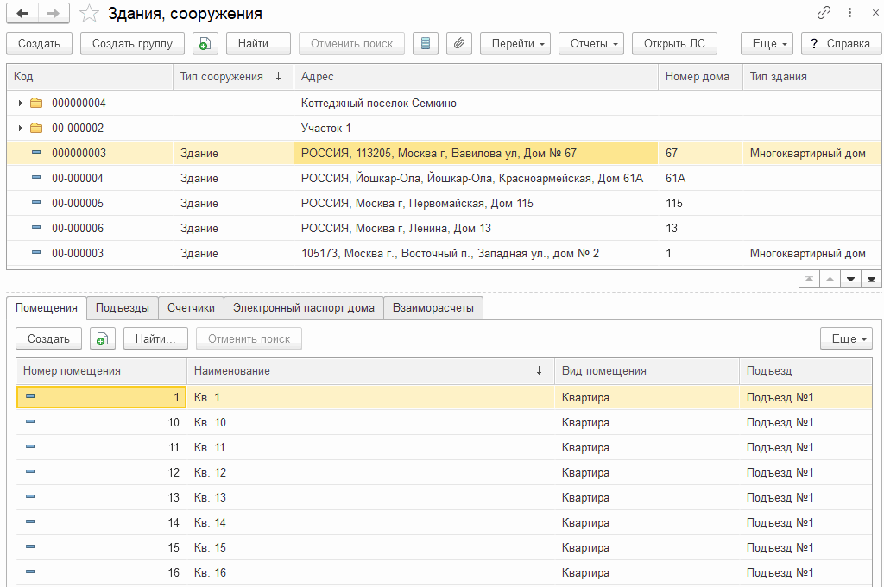Switch to the Подъезды tab

[123, 308]
